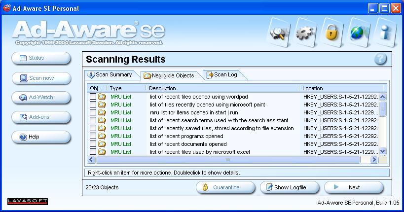
Task: Check the box for recent documents opened
Action: tap(93, 144)
